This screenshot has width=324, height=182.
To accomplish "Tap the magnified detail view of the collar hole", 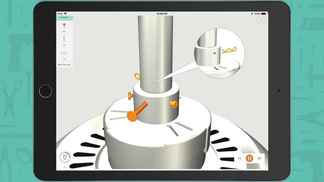I will pos(220,53).
